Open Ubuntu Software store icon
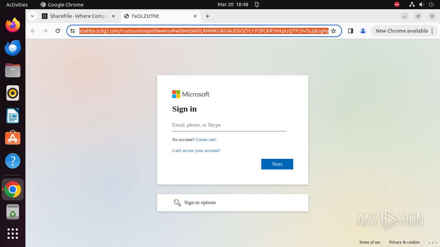Screen dimensions: 440x247 pos(13,138)
